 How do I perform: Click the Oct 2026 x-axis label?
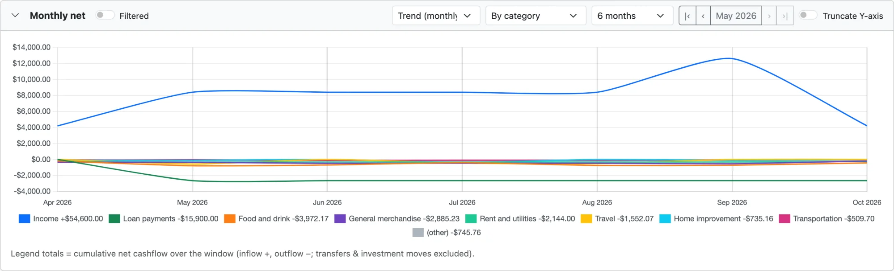867,202
